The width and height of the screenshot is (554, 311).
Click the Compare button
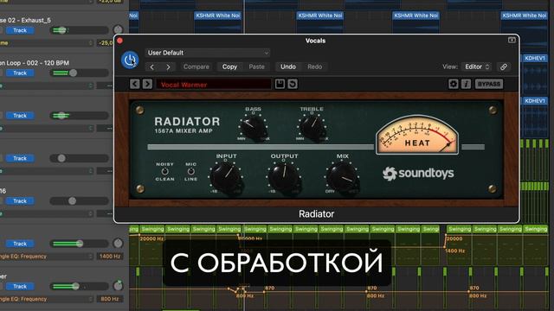point(196,67)
